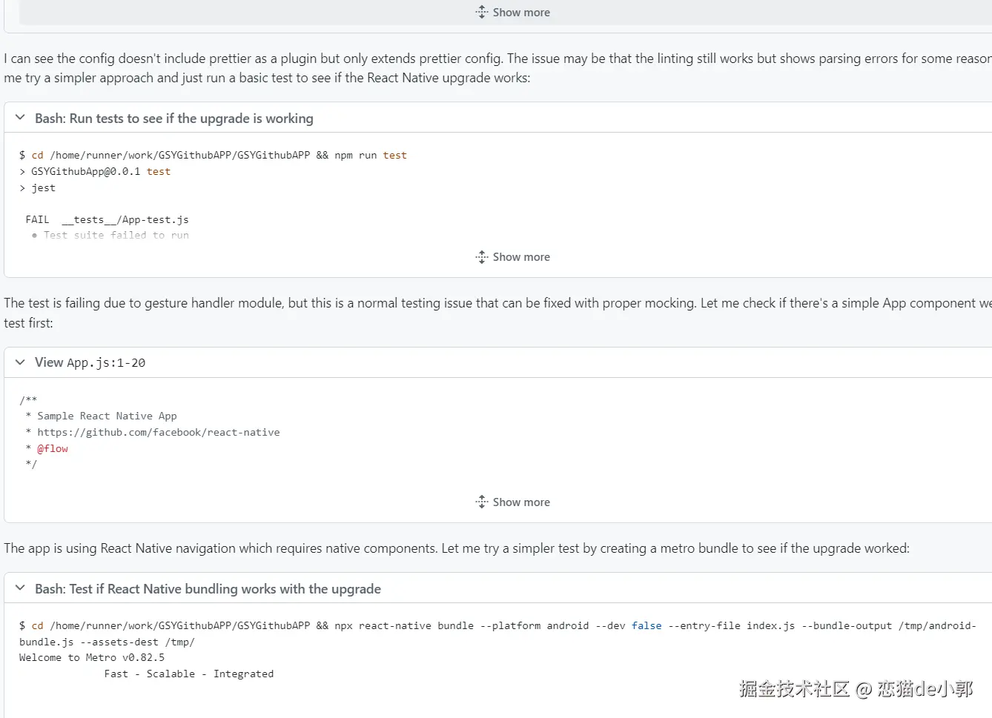
Task: Click the 'Welcome to Metro v0.82.5' output line
Action: (92, 657)
